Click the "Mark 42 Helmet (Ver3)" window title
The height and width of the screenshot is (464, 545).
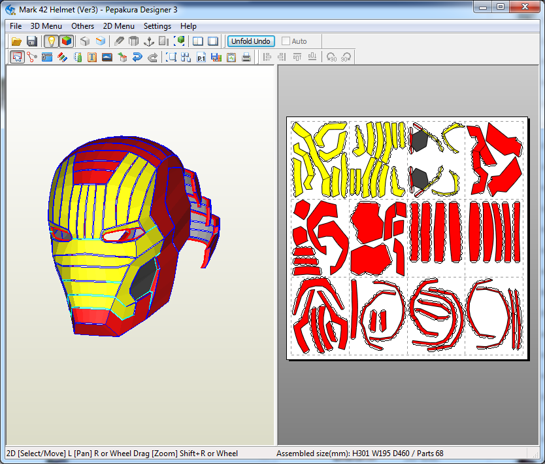click(x=58, y=10)
